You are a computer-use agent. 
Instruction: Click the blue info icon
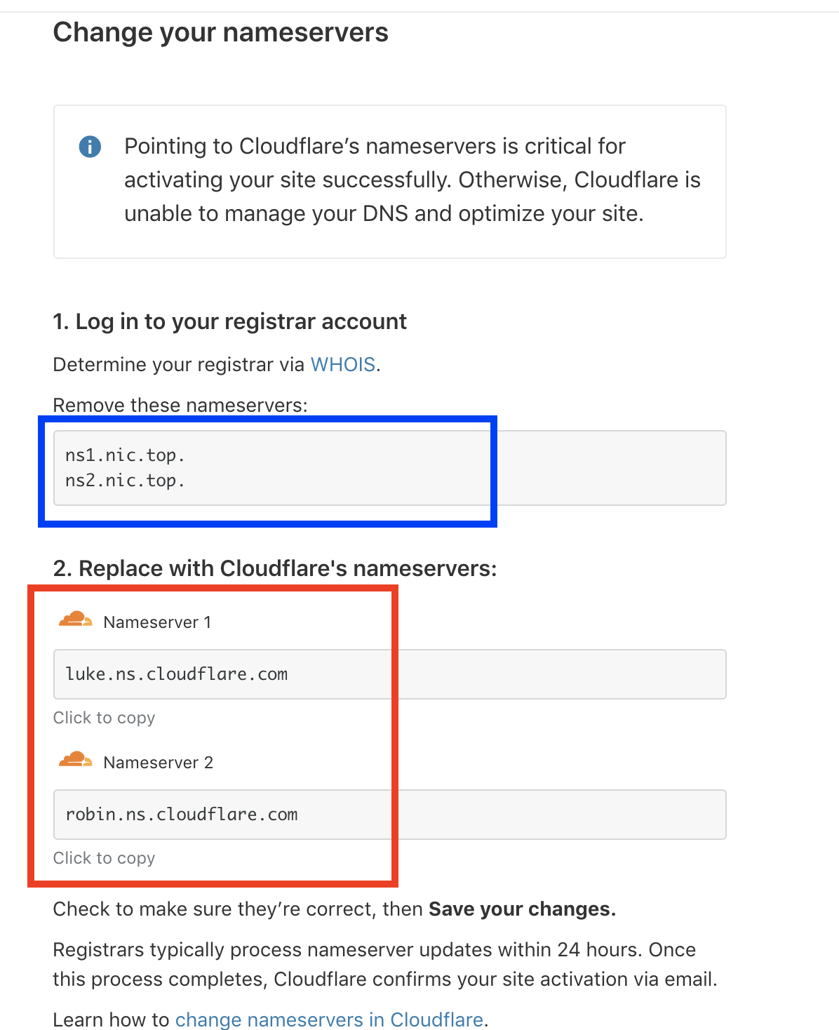click(90, 147)
